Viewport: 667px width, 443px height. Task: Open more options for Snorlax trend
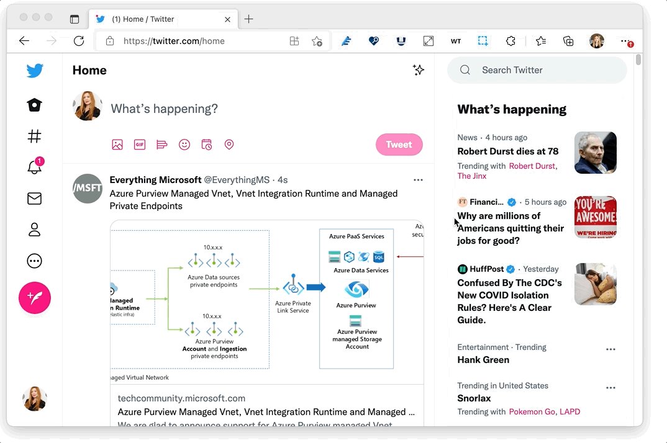[610, 388]
